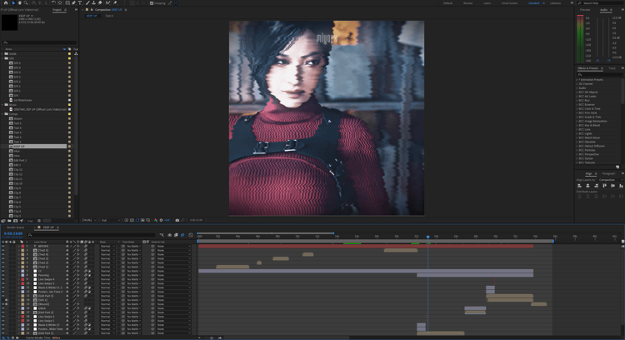Hide the CC layer with its eye icon
625x340 pixels.
coord(3,271)
